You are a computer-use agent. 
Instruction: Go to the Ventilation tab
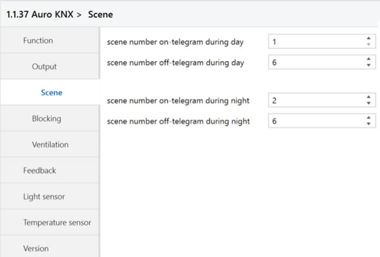tap(49, 145)
